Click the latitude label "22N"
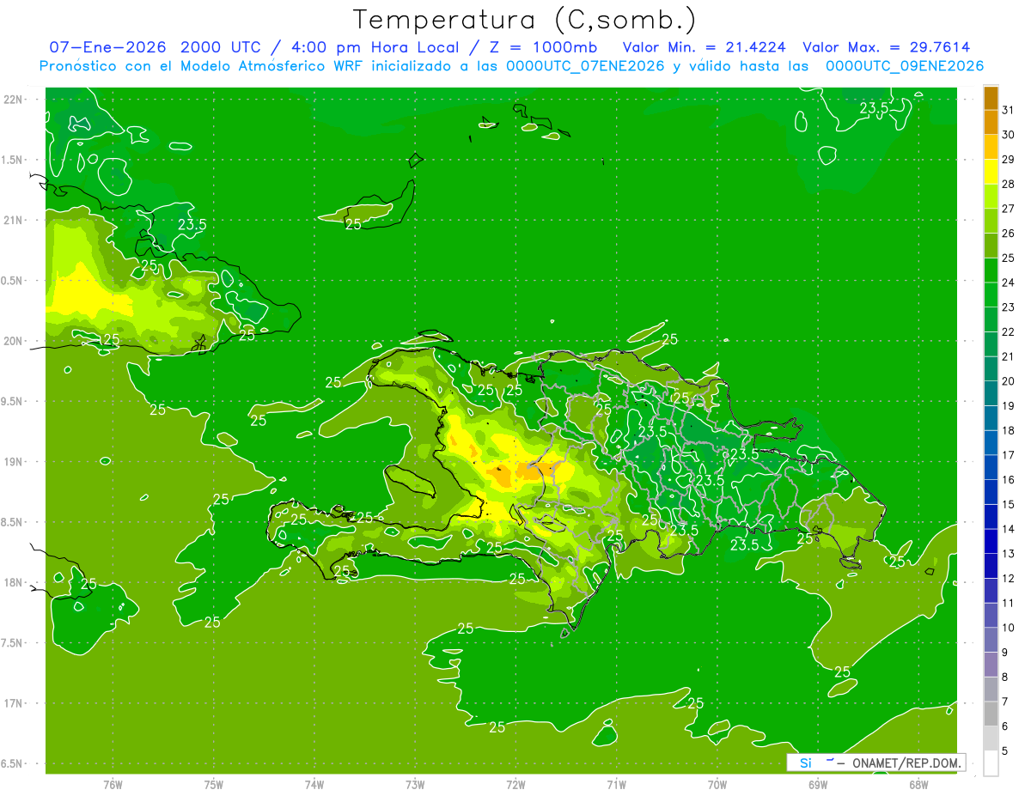Image resolution: width=1031 pixels, height=796 pixels. (15, 100)
